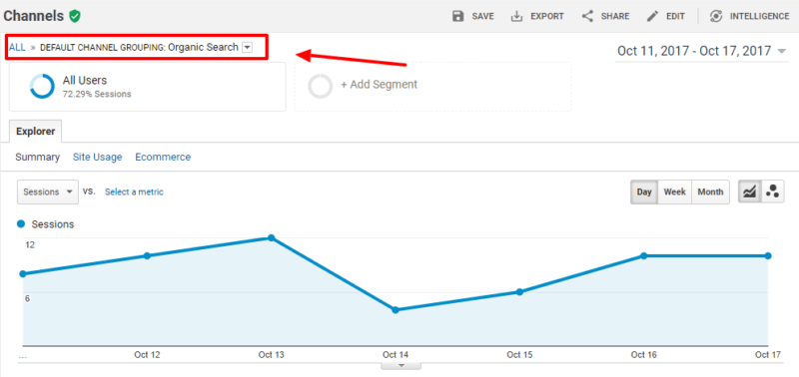Screen dimensions: 799x377
Task: Click the ALL breadcrumb link
Action: (17, 47)
